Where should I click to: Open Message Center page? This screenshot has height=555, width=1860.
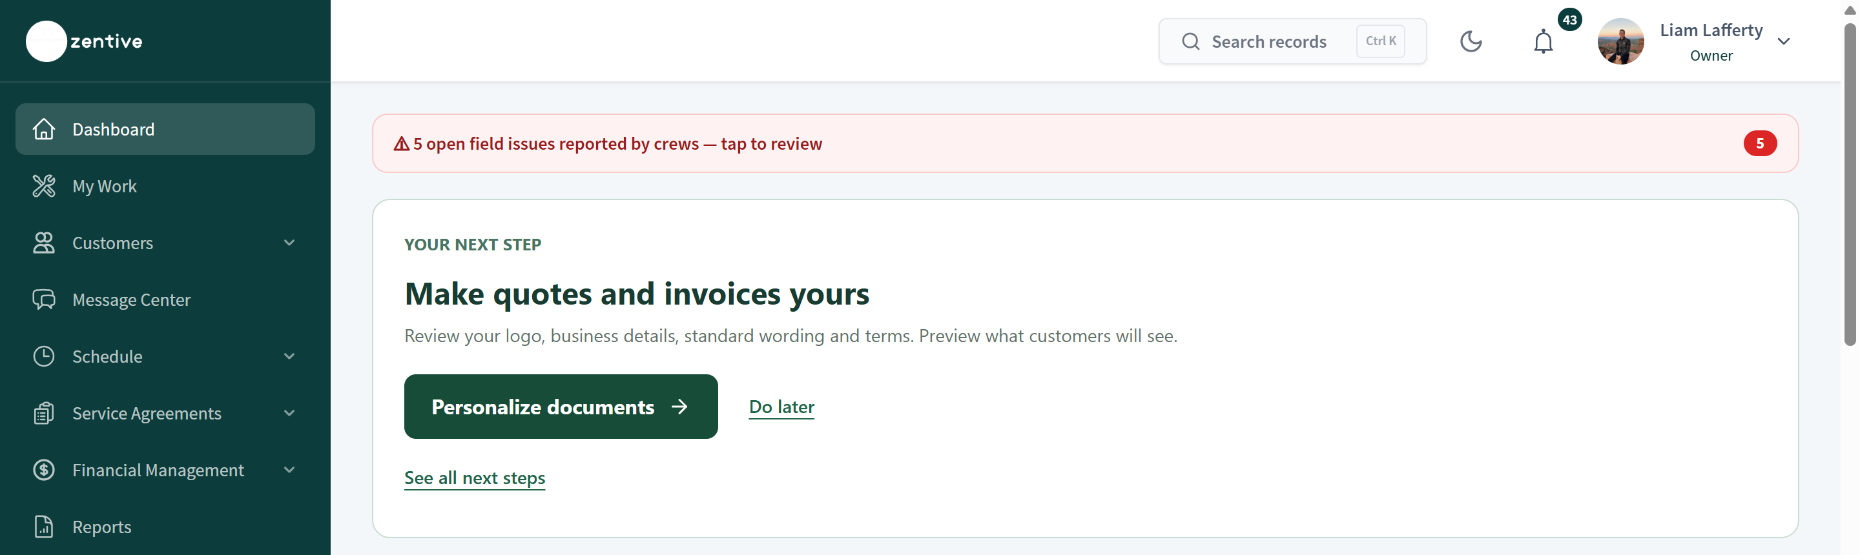coord(165,299)
